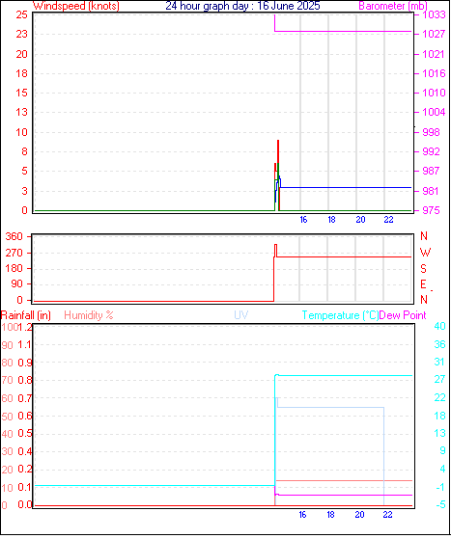Click the 15 value on windspeed axis
This screenshot has width=451, height=539.
21,93
